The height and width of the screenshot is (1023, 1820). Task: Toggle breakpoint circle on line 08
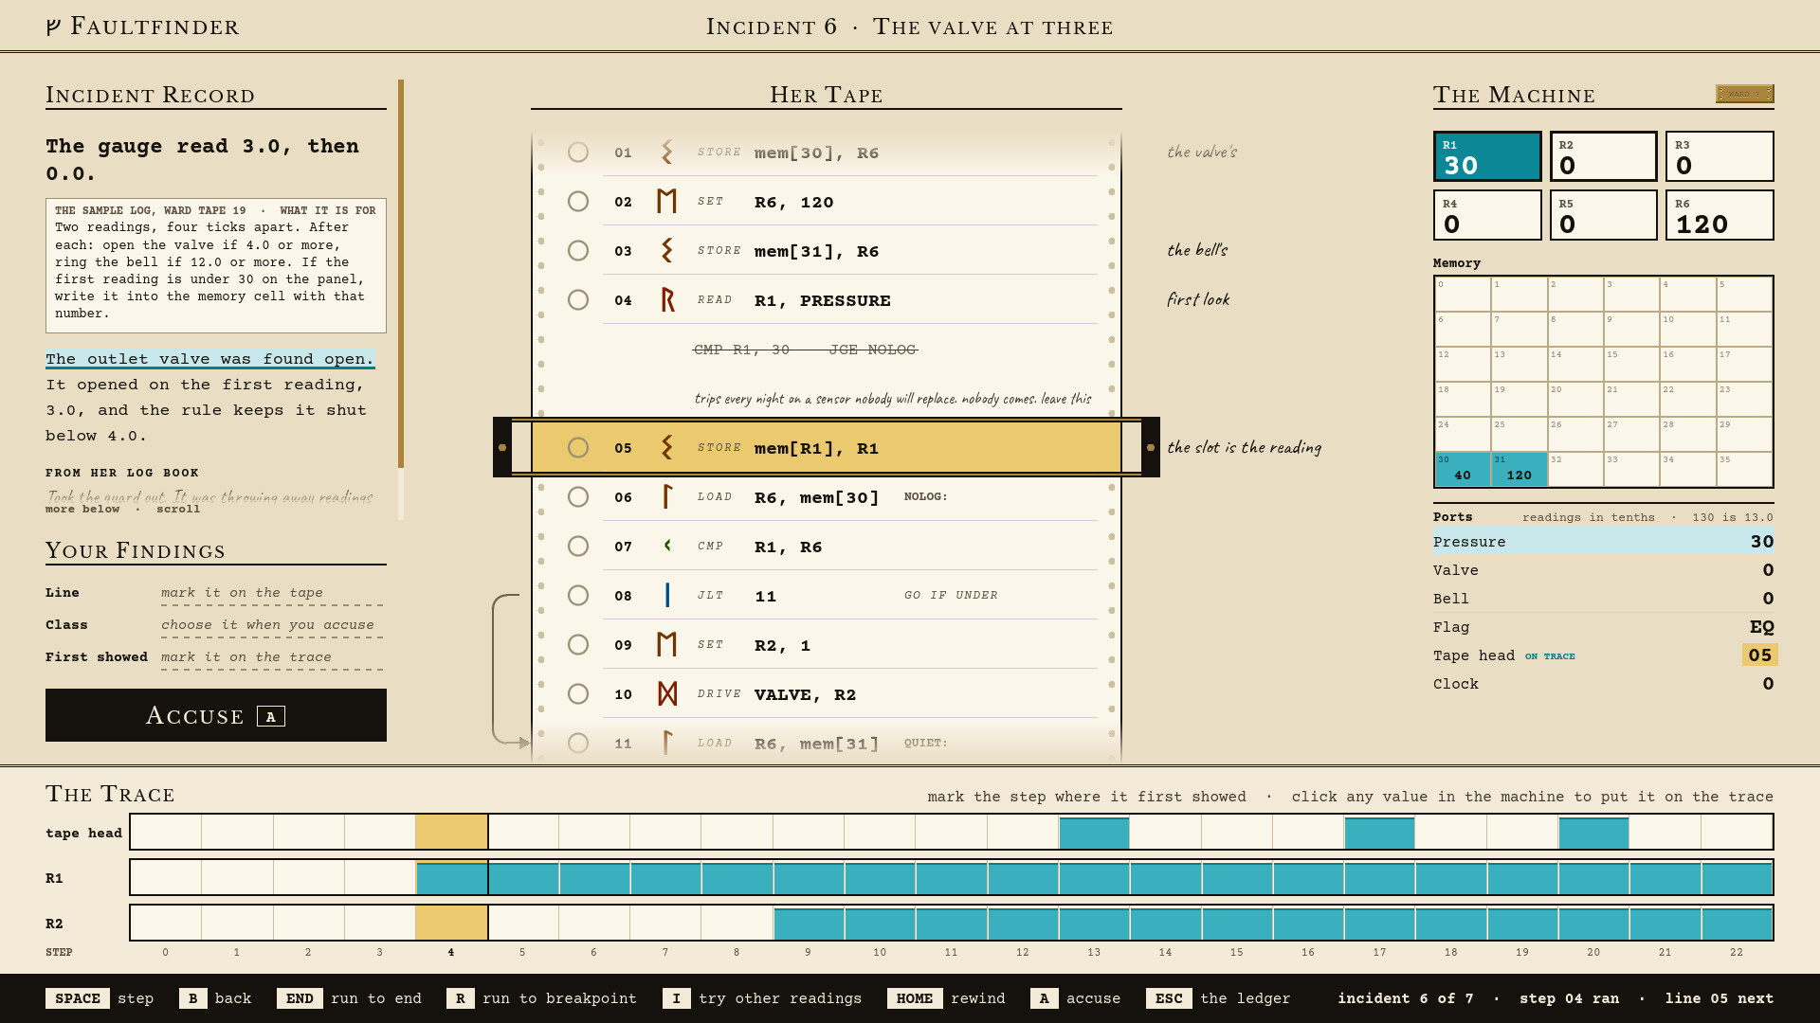(x=578, y=596)
